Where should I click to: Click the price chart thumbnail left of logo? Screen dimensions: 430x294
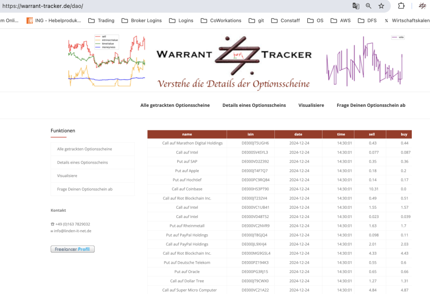107,60
